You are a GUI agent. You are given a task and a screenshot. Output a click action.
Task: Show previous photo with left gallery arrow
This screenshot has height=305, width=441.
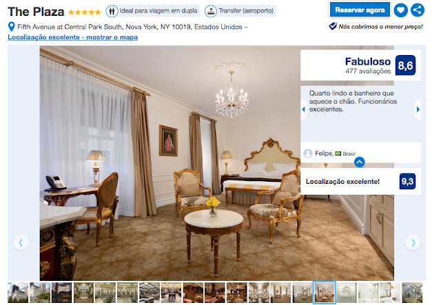click(x=21, y=242)
